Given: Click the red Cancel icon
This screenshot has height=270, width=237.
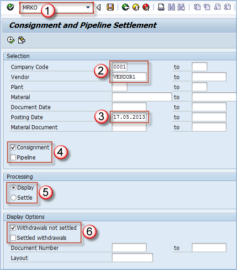Looking at the screenshot, I should coord(146,7).
